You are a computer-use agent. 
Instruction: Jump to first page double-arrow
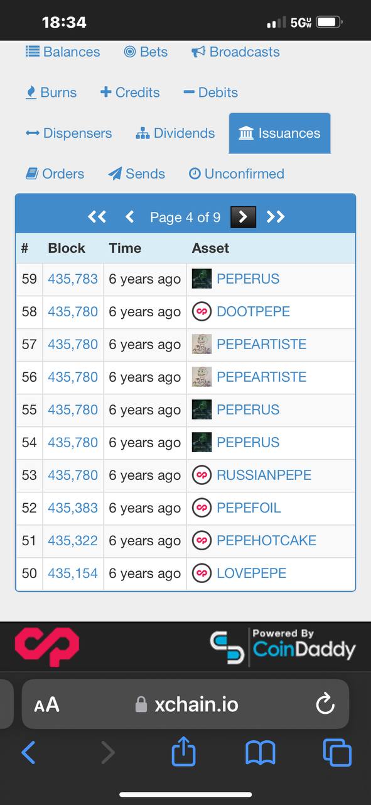(x=97, y=217)
